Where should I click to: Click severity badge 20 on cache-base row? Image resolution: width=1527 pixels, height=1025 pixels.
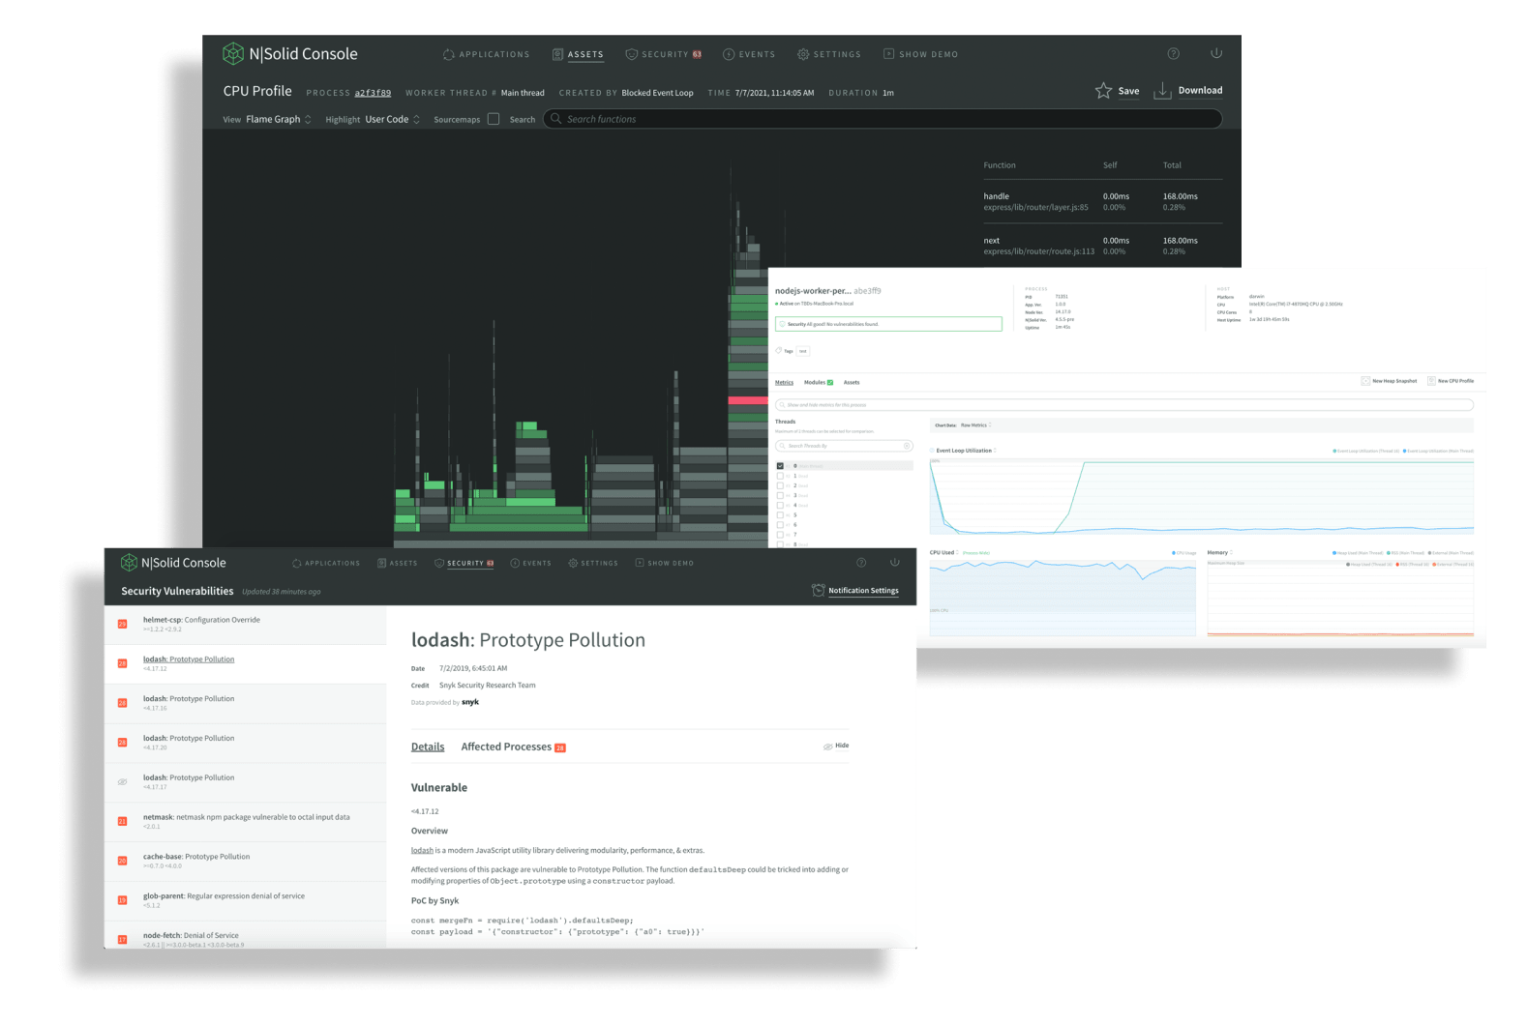pyautogui.click(x=122, y=861)
